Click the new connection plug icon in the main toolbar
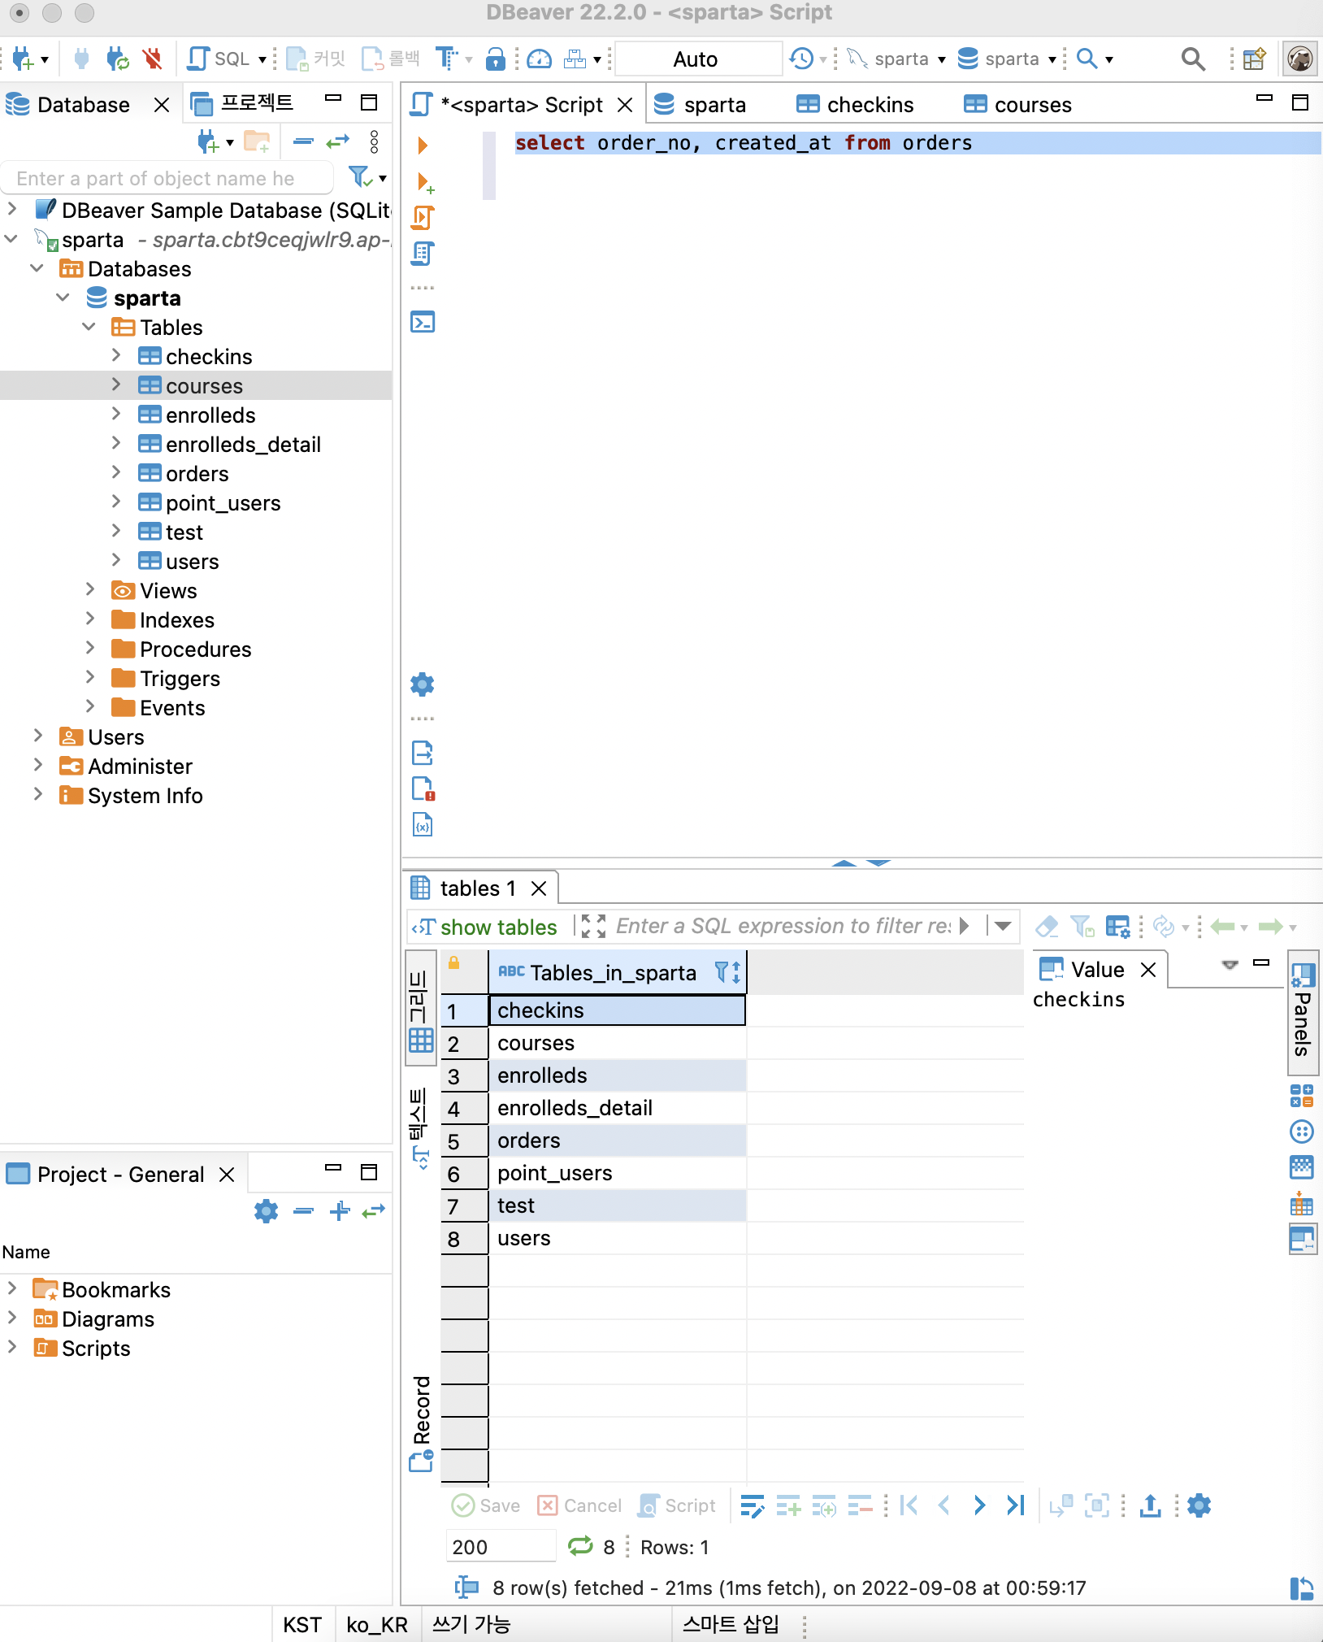 (x=23, y=59)
